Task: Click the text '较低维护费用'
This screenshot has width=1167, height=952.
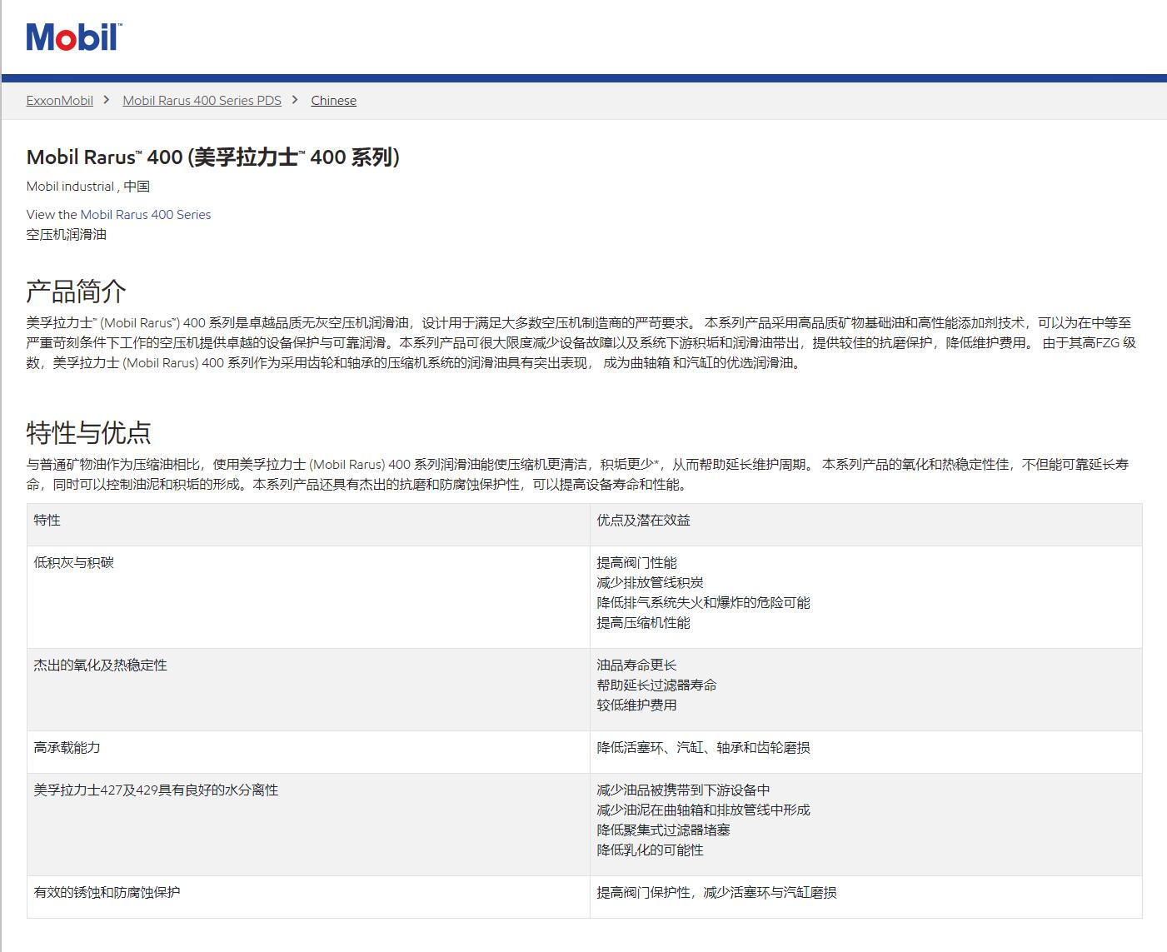Action: click(636, 705)
